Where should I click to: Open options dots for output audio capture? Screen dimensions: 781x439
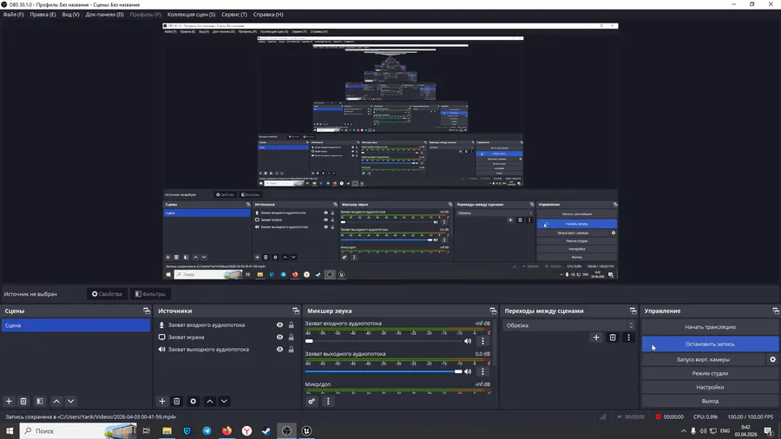tap(482, 371)
